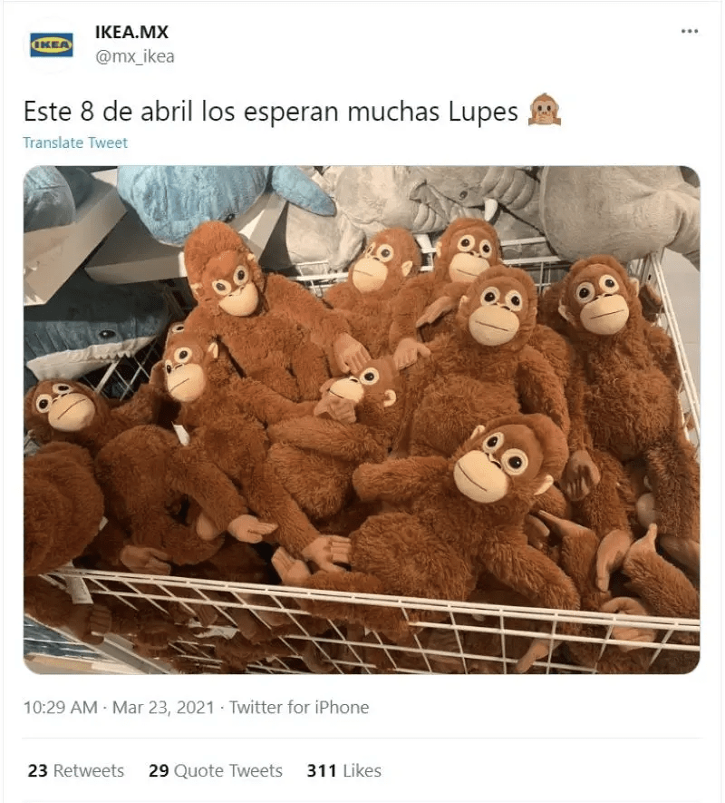Screen dimensions: 725x803
Task: Click the see-no-evil monkey emoji
Action: [545, 110]
